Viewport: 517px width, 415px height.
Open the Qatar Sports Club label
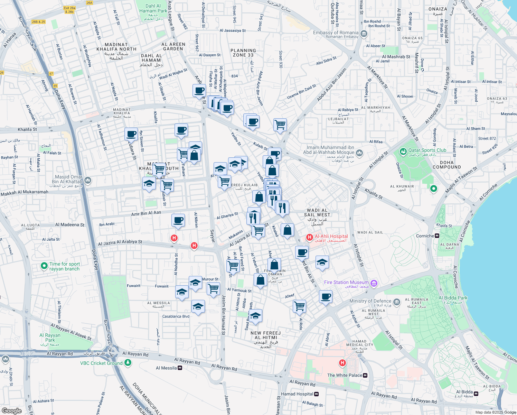tap(427, 150)
